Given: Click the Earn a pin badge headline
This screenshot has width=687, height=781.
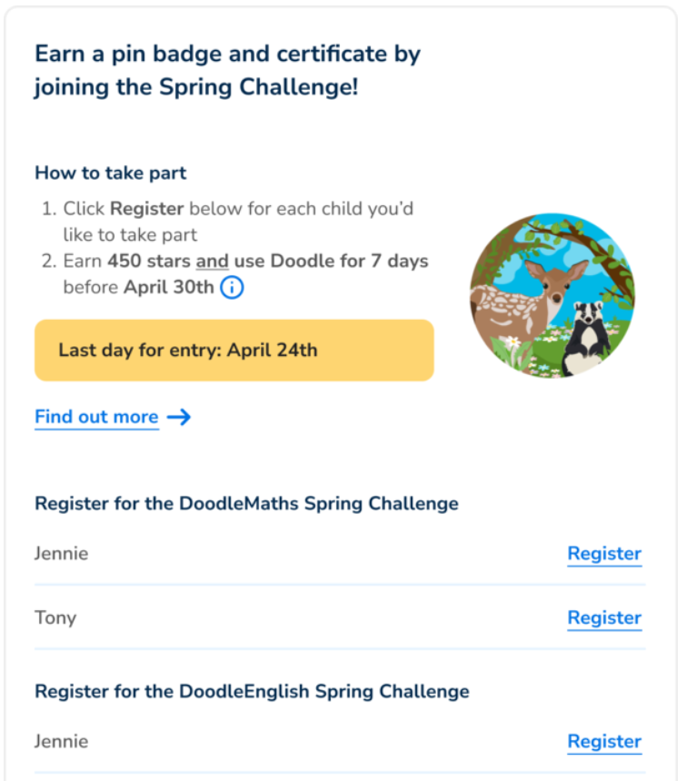Looking at the screenshot, I should [228, 70].
